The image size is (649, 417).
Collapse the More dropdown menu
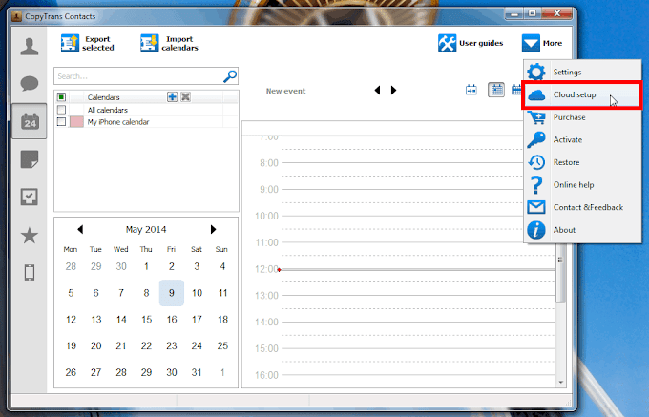click(542, 43)
